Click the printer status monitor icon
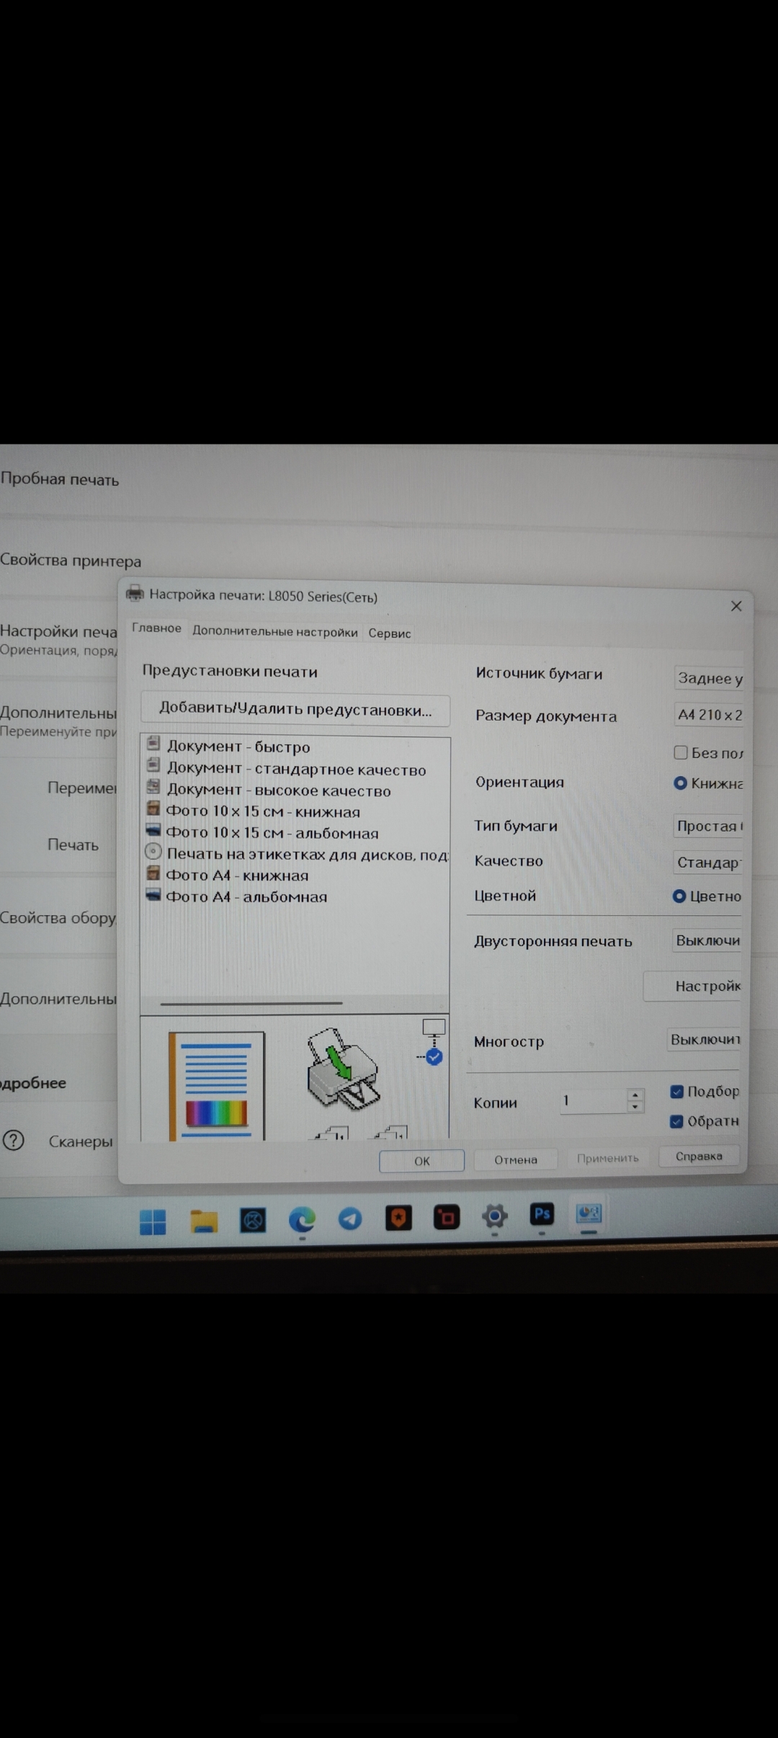 (x=433, y=1042)
